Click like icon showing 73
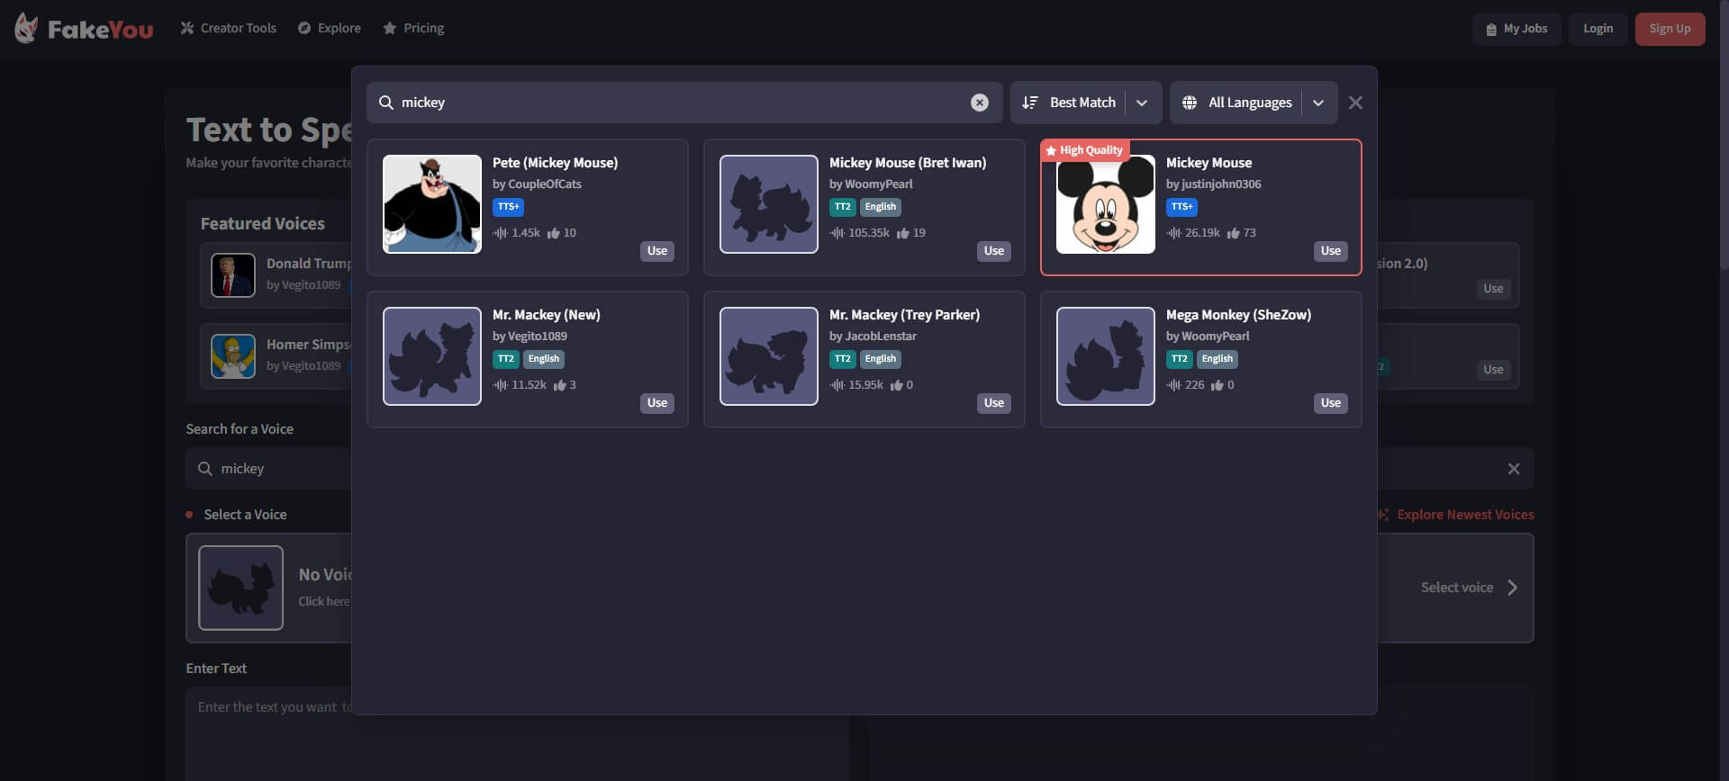The height and width of the screenshot is (781, 1729). [x=1234, y=233]
